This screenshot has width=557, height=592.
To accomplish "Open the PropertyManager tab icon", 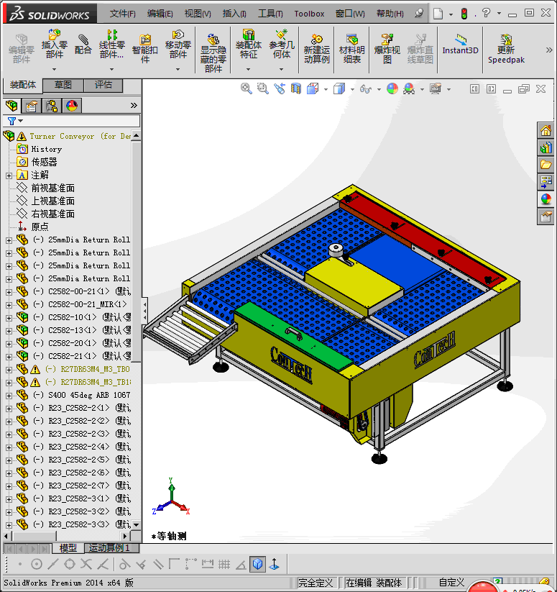I will click(x=32, y=106).
